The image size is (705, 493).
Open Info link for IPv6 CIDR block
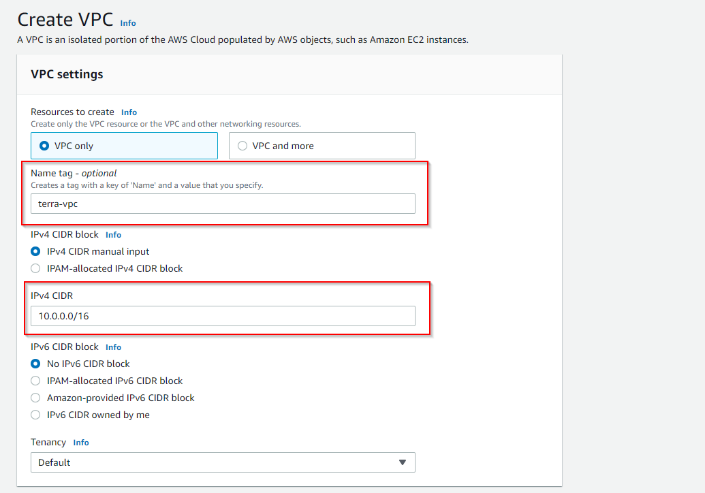point(113,347)
